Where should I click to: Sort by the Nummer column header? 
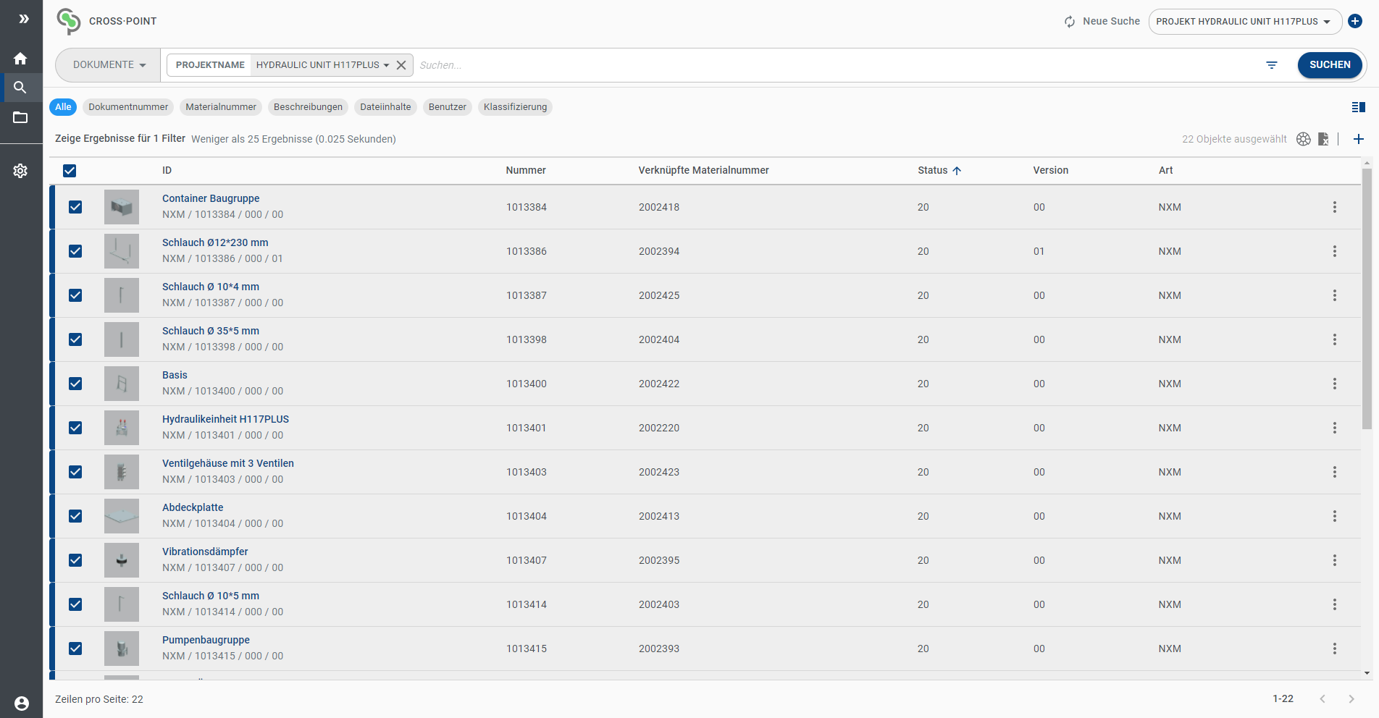[526, 171]
